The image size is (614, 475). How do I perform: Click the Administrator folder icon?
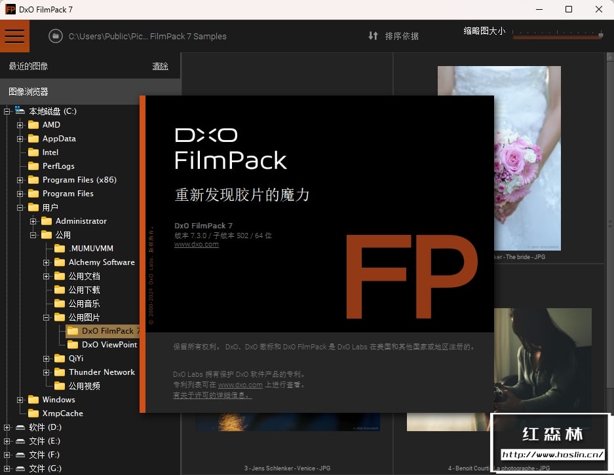pos(47,221)
